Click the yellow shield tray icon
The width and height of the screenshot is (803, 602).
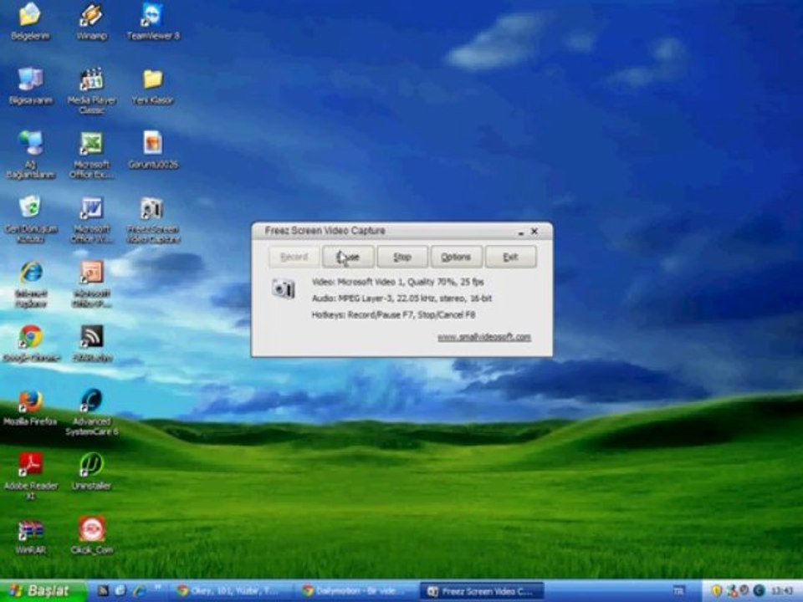(717, 591)
